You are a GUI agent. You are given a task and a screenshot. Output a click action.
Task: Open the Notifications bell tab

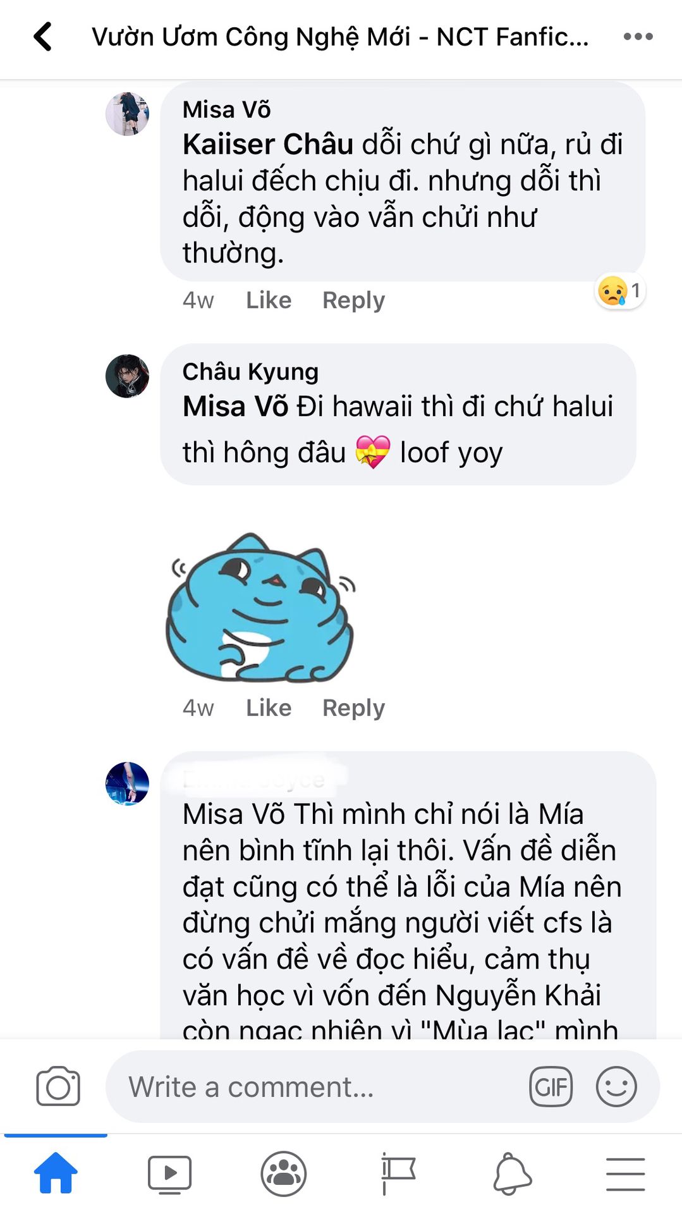(x=512, y=1174)
